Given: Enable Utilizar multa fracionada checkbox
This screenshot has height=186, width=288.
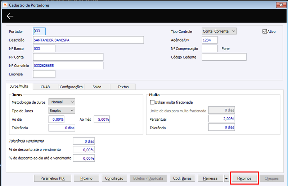Looking at the screenshot, I should pyautogui.click(x=152, y=102).
